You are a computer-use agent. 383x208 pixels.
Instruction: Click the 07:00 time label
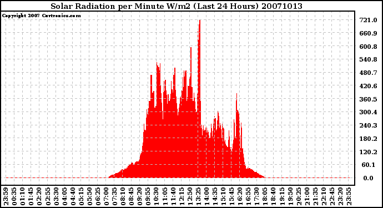pyautogui.click(x=106, y=196)
